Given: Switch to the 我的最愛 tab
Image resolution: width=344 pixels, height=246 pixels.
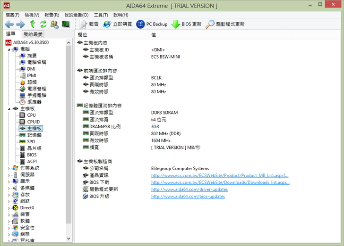Looking at the screenshot, I should coord(33,34).
